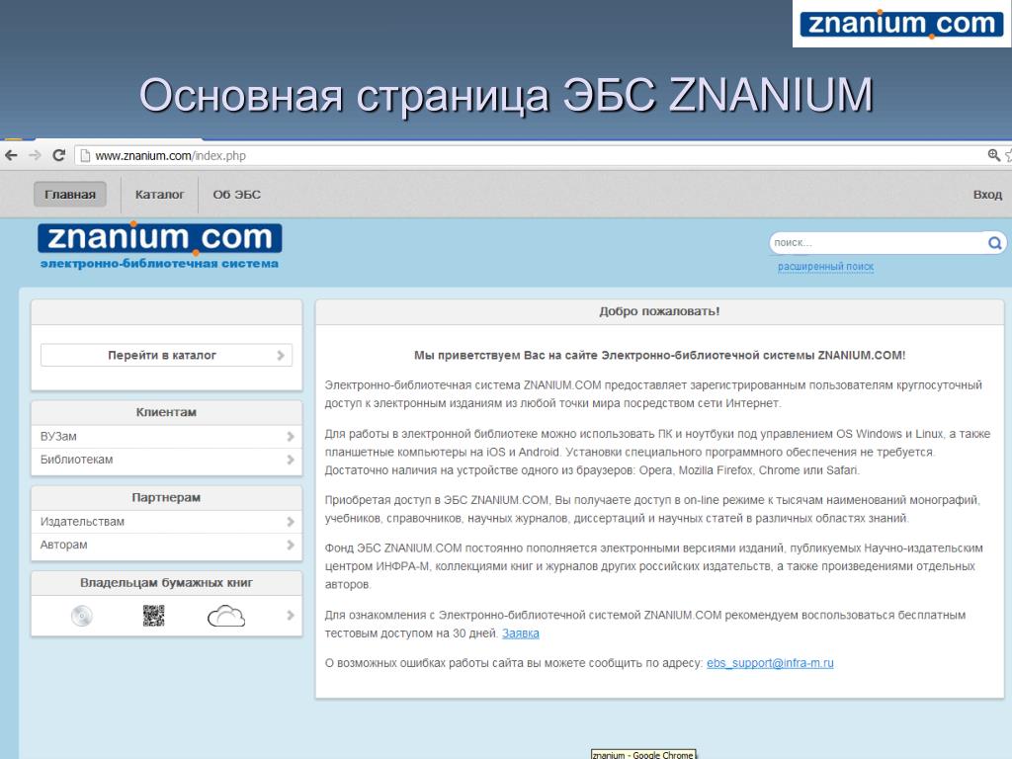Click the Владельцам бумажных книг header
The width and height of the screenshot is (1012, 759).
pos(166,583)
